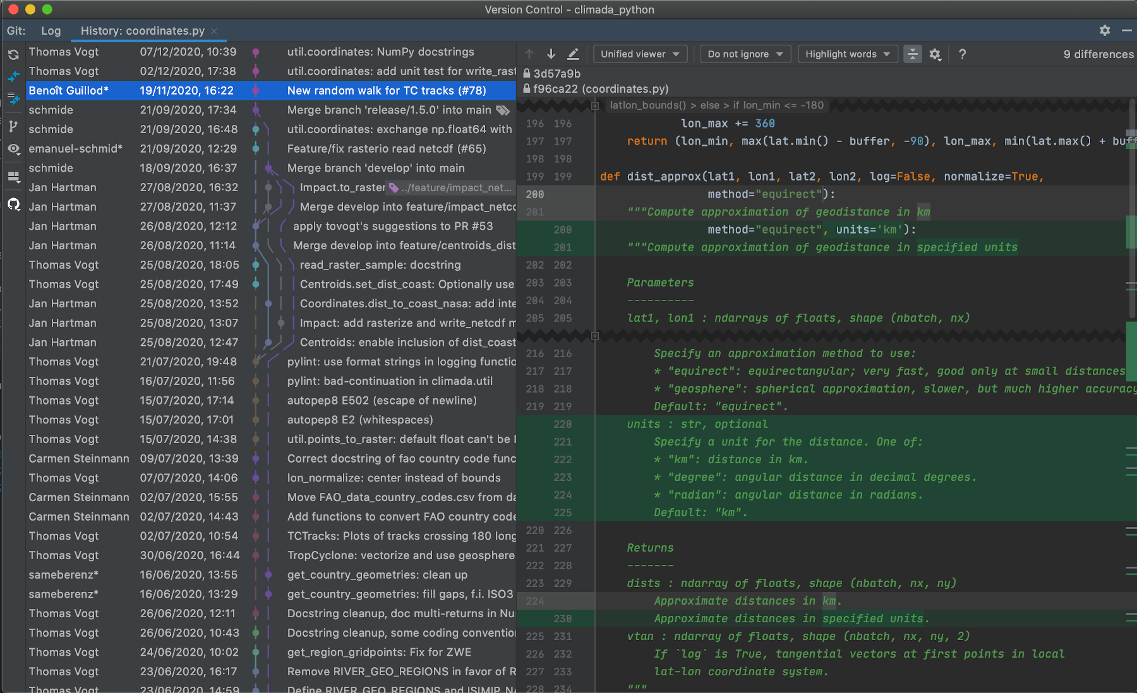1137x693 pixels.
Task: Toggle collapse unchanged fragments button
Action: pyautogui.click(x=912, y=54)
